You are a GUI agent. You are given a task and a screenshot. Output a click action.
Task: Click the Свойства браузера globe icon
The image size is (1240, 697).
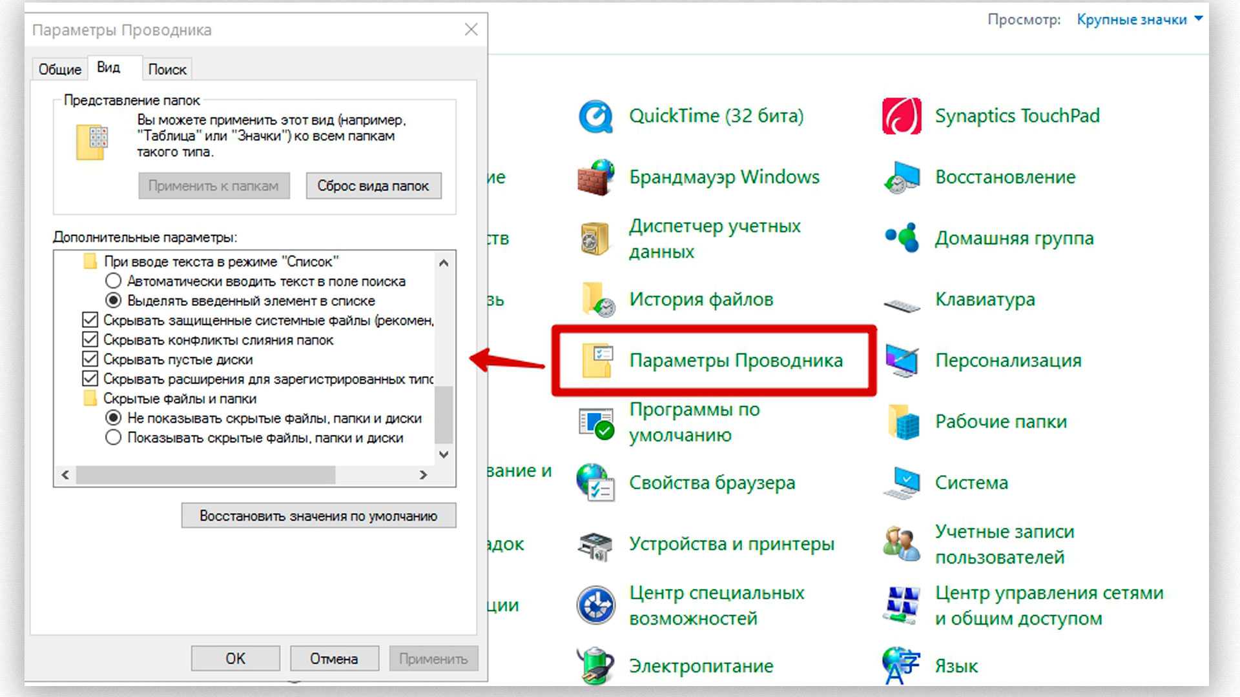(595, 483)
